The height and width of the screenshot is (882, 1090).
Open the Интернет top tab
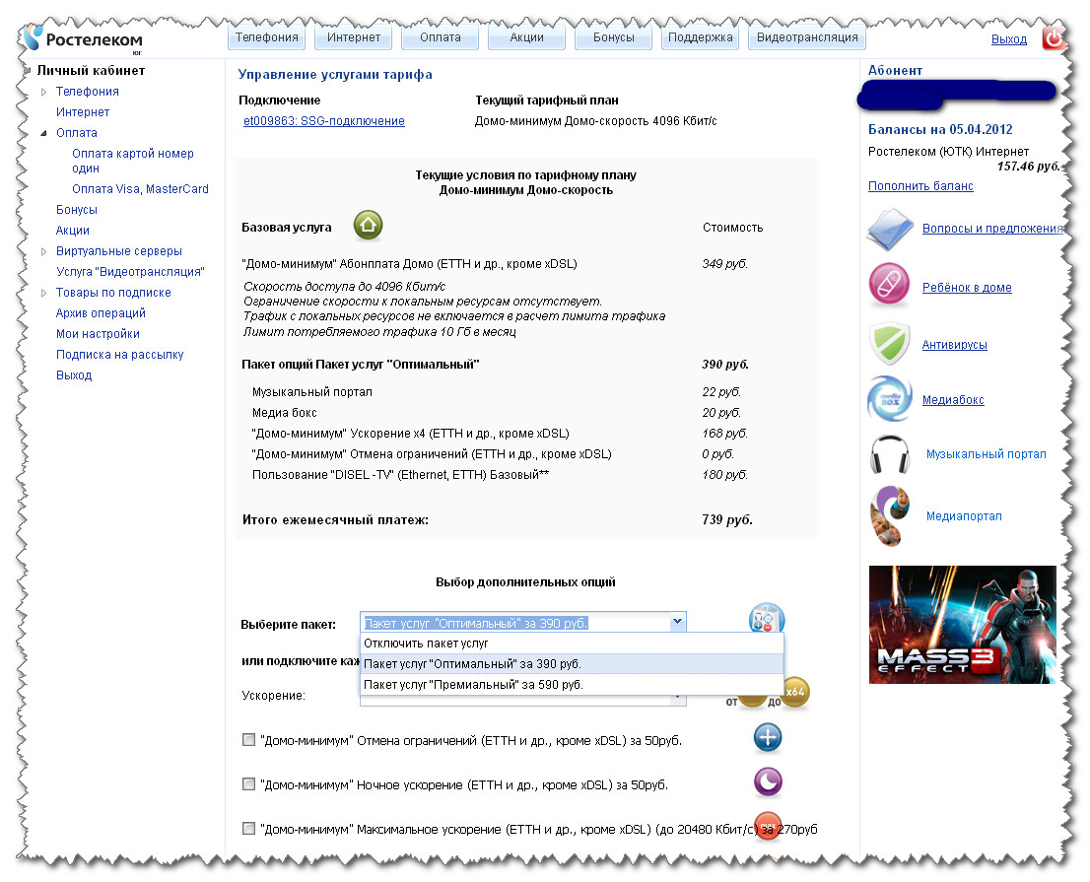[x=354, y=37]
